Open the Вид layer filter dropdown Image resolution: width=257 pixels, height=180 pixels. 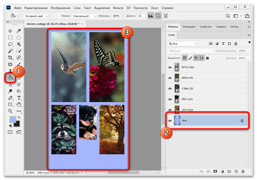click(182, 44)
